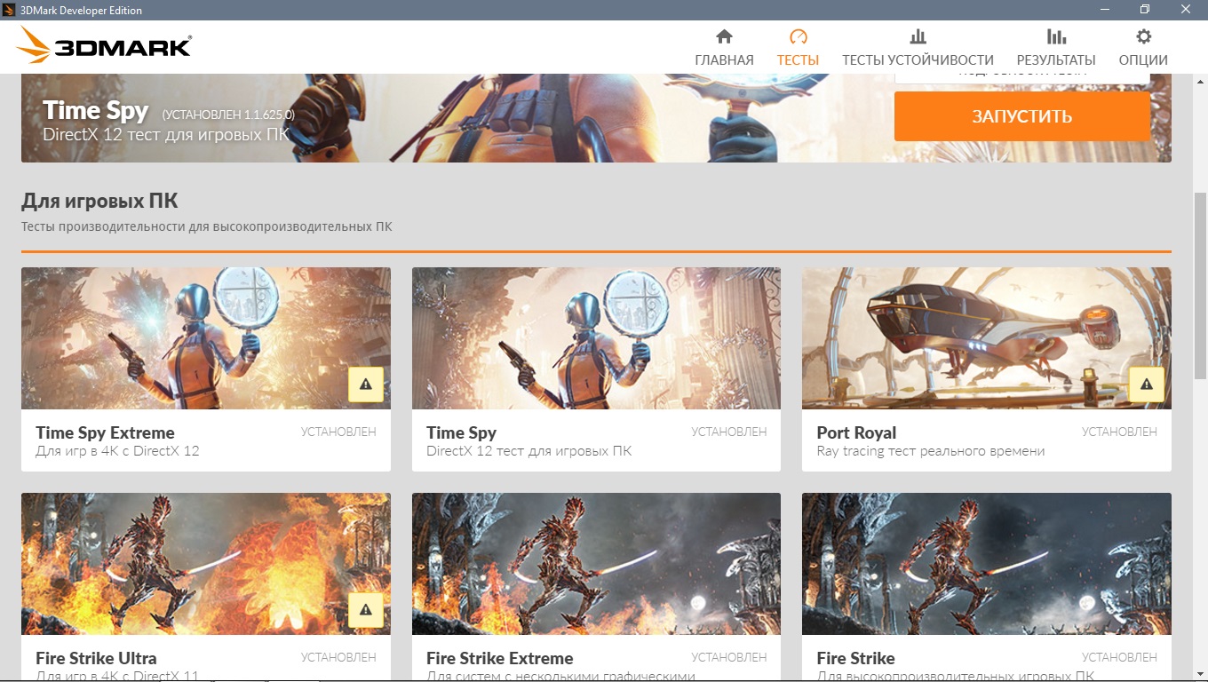Go to РЕЗУЛЬТАТЫ bar chart icon
The image size is (1208, 682).
click(x=1056, y=37)
